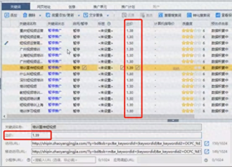Click the 文字替换 icon
The width and height of the screenshot is (232, 167).
[86, 15]
